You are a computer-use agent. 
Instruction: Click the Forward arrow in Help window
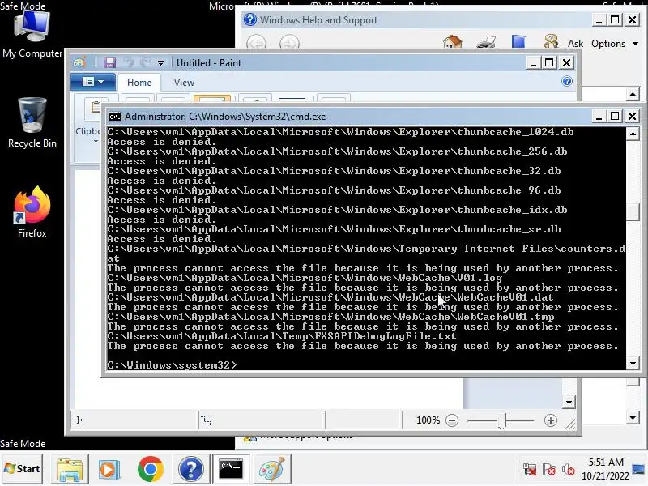pyautogui.click(x=289, y=43)
